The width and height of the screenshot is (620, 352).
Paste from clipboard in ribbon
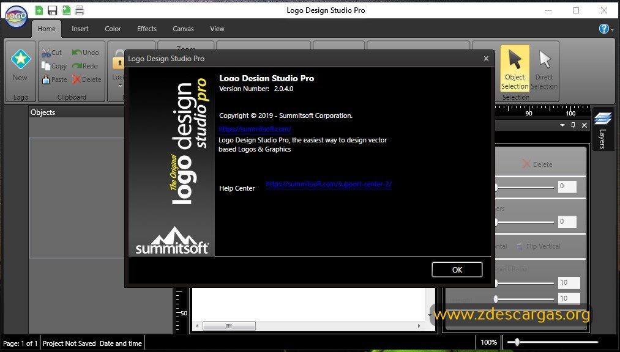pyautogui.click(x=54, y=79)
